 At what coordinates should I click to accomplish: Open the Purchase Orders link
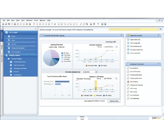coord(136,50)
